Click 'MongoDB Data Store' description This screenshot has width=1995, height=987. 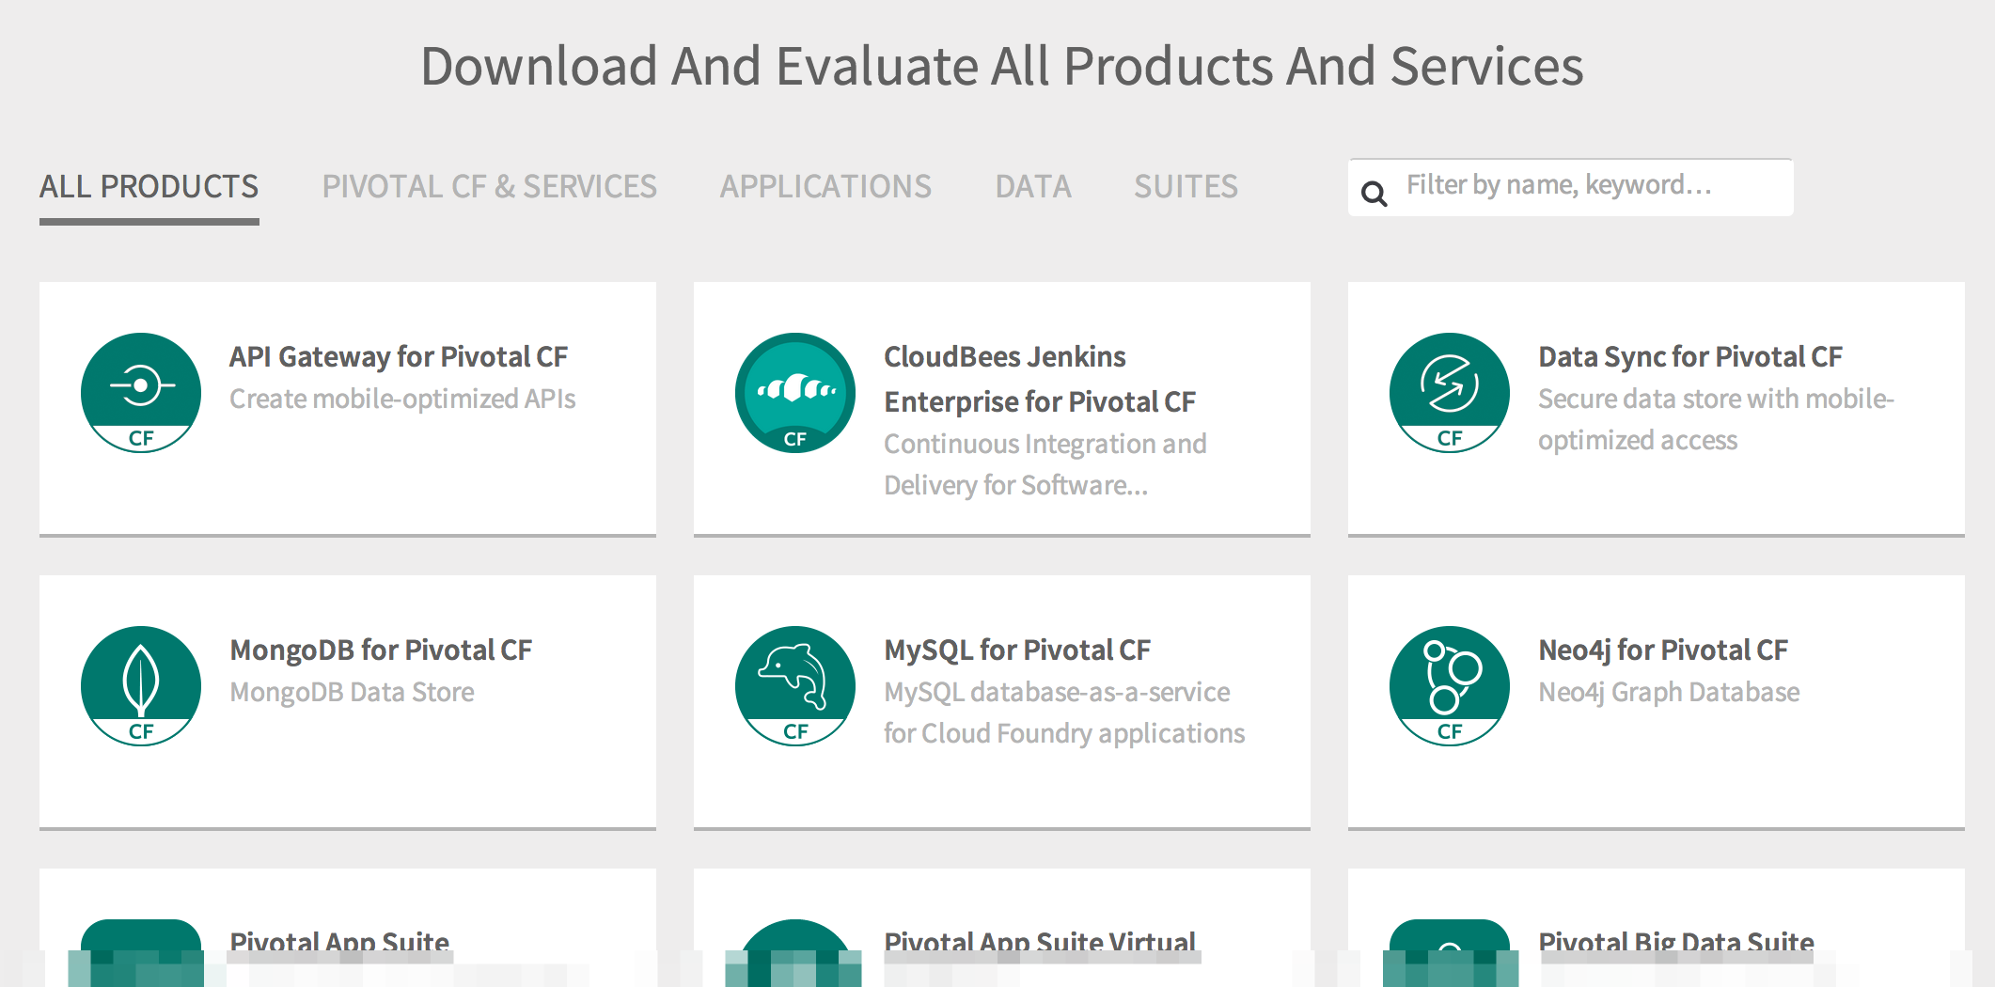click(352, 693)
